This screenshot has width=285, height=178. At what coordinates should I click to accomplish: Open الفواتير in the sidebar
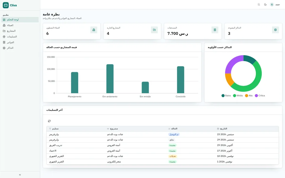(20, 42)
